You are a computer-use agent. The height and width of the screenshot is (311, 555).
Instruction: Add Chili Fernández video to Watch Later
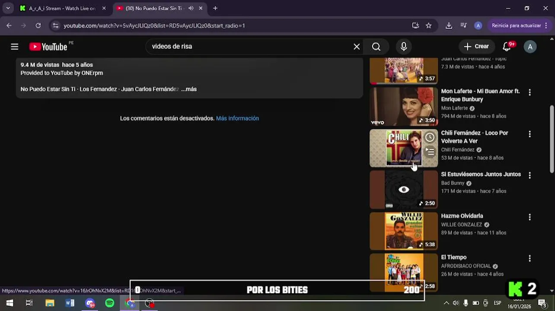(430, 137)
